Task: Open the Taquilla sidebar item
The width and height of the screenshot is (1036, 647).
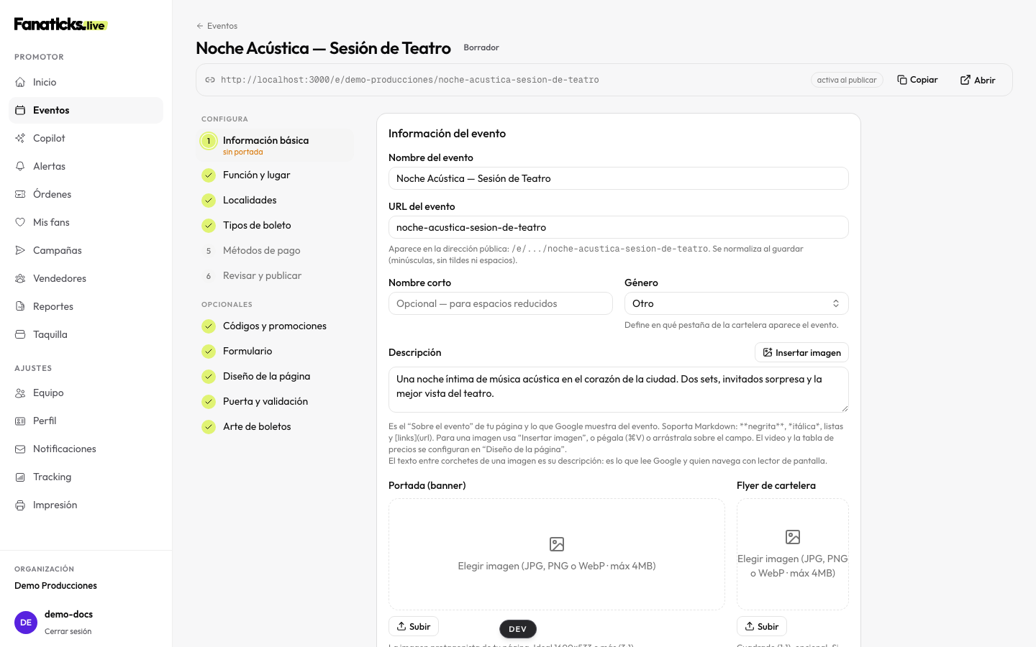Action: (x=86, y=334)
